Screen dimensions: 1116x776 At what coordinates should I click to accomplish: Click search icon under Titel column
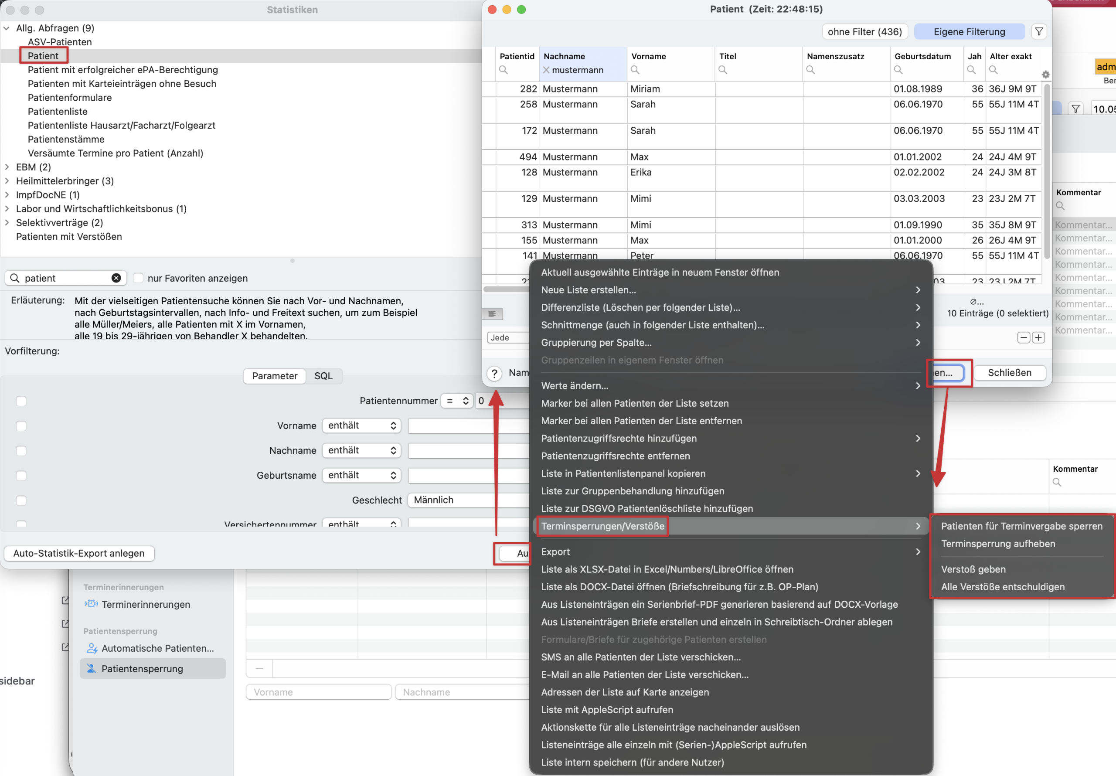pos(723,70)
